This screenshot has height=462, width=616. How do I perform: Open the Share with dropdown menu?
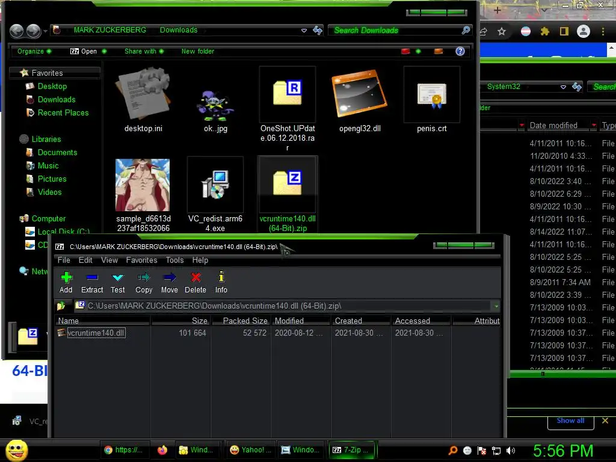144,51
